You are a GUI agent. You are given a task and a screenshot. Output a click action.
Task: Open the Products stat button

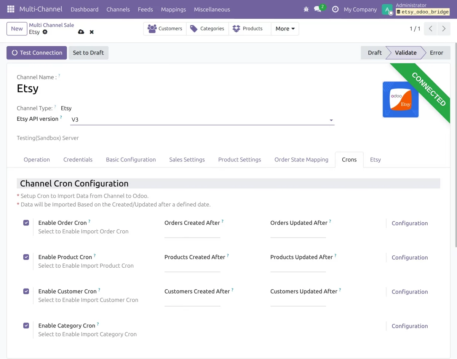(x=250, y=29)
